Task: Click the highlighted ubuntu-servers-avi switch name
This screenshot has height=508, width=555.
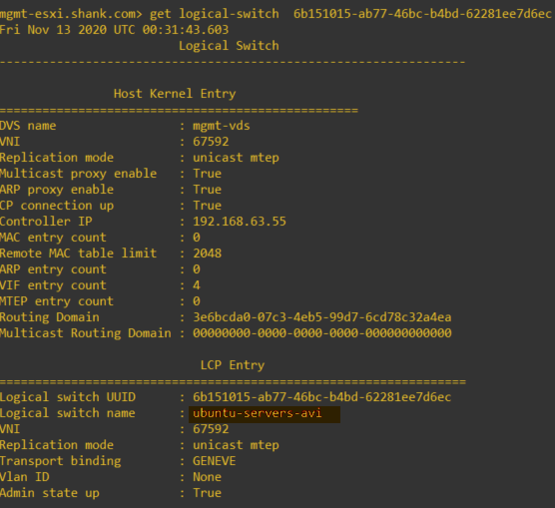Action: tap(258, 413)
